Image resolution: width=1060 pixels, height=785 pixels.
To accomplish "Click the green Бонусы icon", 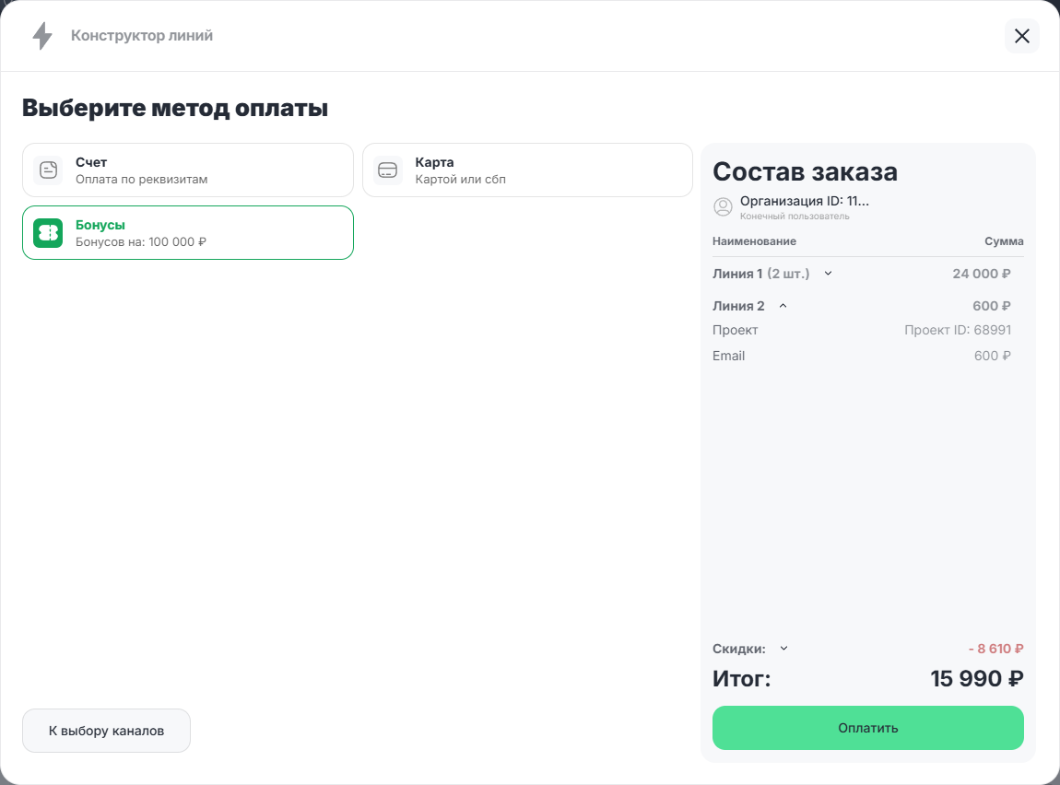I will tap(48, 233).
